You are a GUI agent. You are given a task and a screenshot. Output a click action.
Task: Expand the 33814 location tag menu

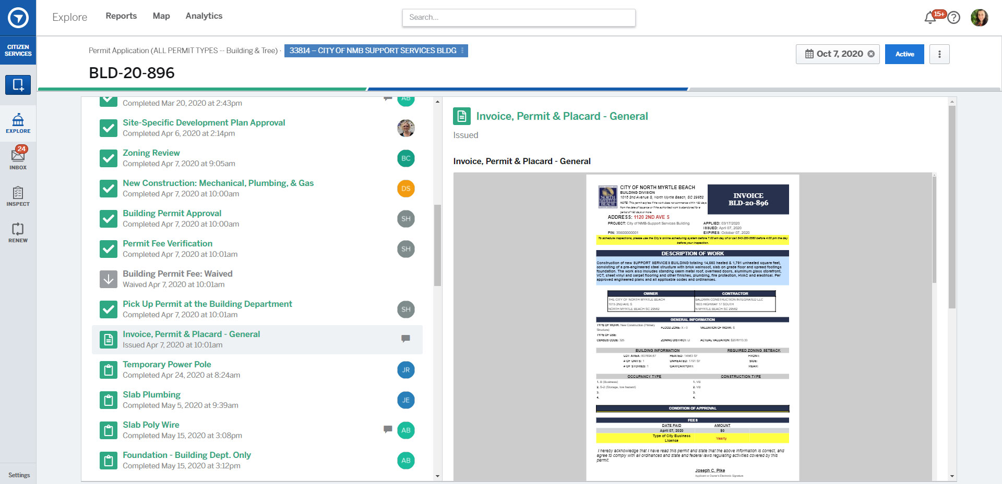coord(462,51)
